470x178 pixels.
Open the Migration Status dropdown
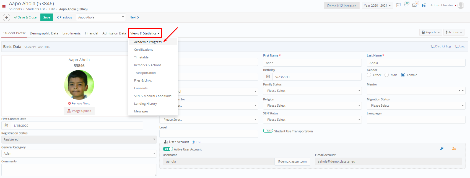(x=416, y=106)
